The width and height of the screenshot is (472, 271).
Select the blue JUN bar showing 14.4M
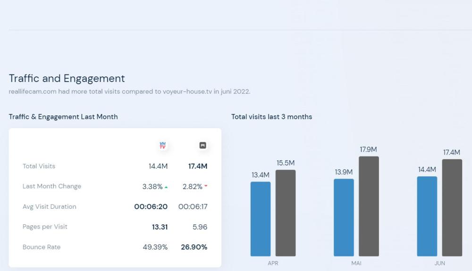click(427, 216)
